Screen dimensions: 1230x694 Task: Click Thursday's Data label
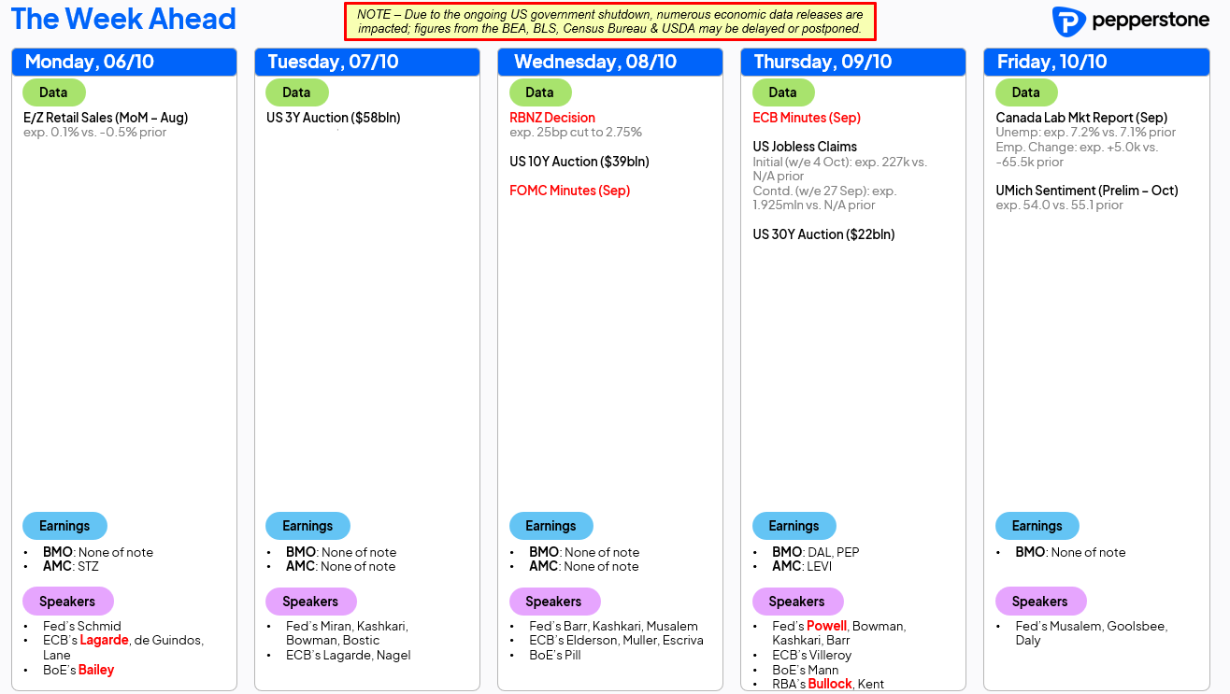tap(783, 92)
